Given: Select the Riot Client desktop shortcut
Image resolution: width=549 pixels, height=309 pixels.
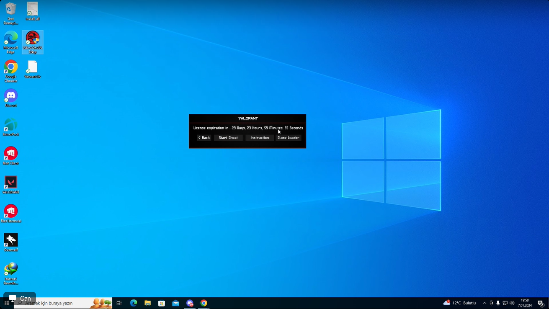Looking at the screenshot, I should (x=11, y=156).
